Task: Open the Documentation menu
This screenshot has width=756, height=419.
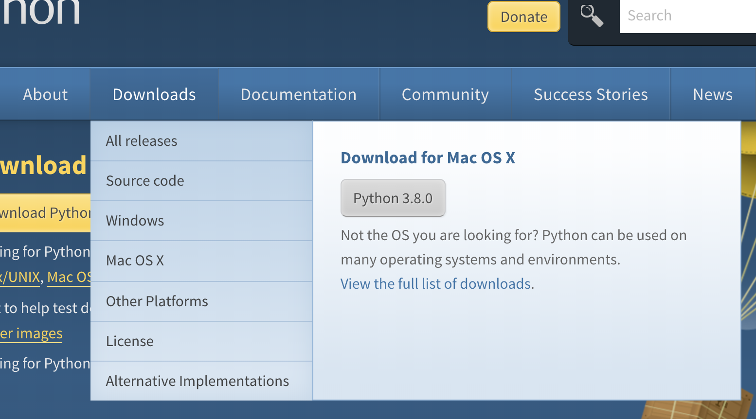Action: [x=298, y=94]
